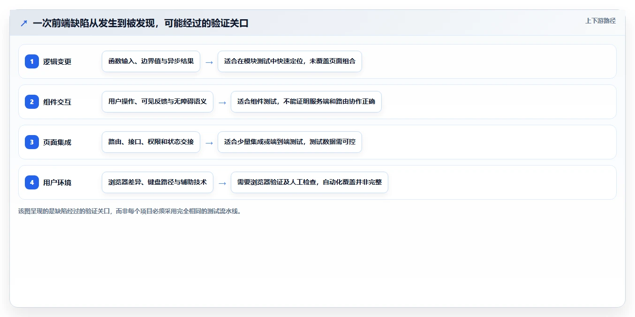
Task: Click the 用户操作、可见反馈与无障碍语义 box
Action: [x=158, y=102]
